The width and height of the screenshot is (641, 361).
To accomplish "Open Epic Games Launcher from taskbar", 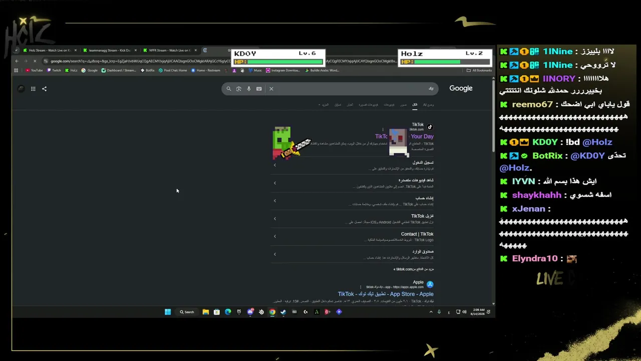I will 239,312.
